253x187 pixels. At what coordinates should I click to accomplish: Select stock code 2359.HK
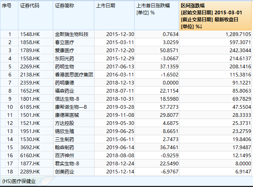[30, 83]
